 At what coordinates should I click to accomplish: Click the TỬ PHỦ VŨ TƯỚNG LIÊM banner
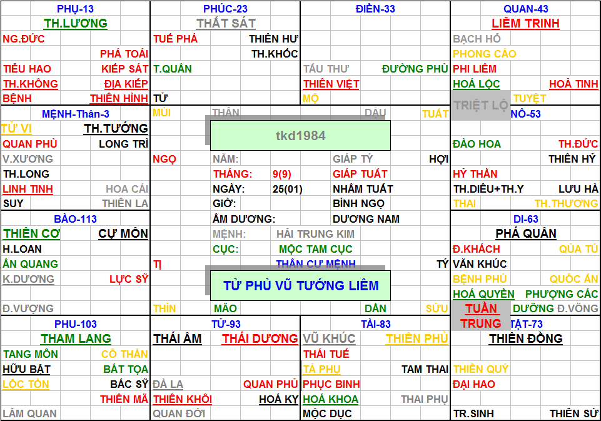pos(300,285)
